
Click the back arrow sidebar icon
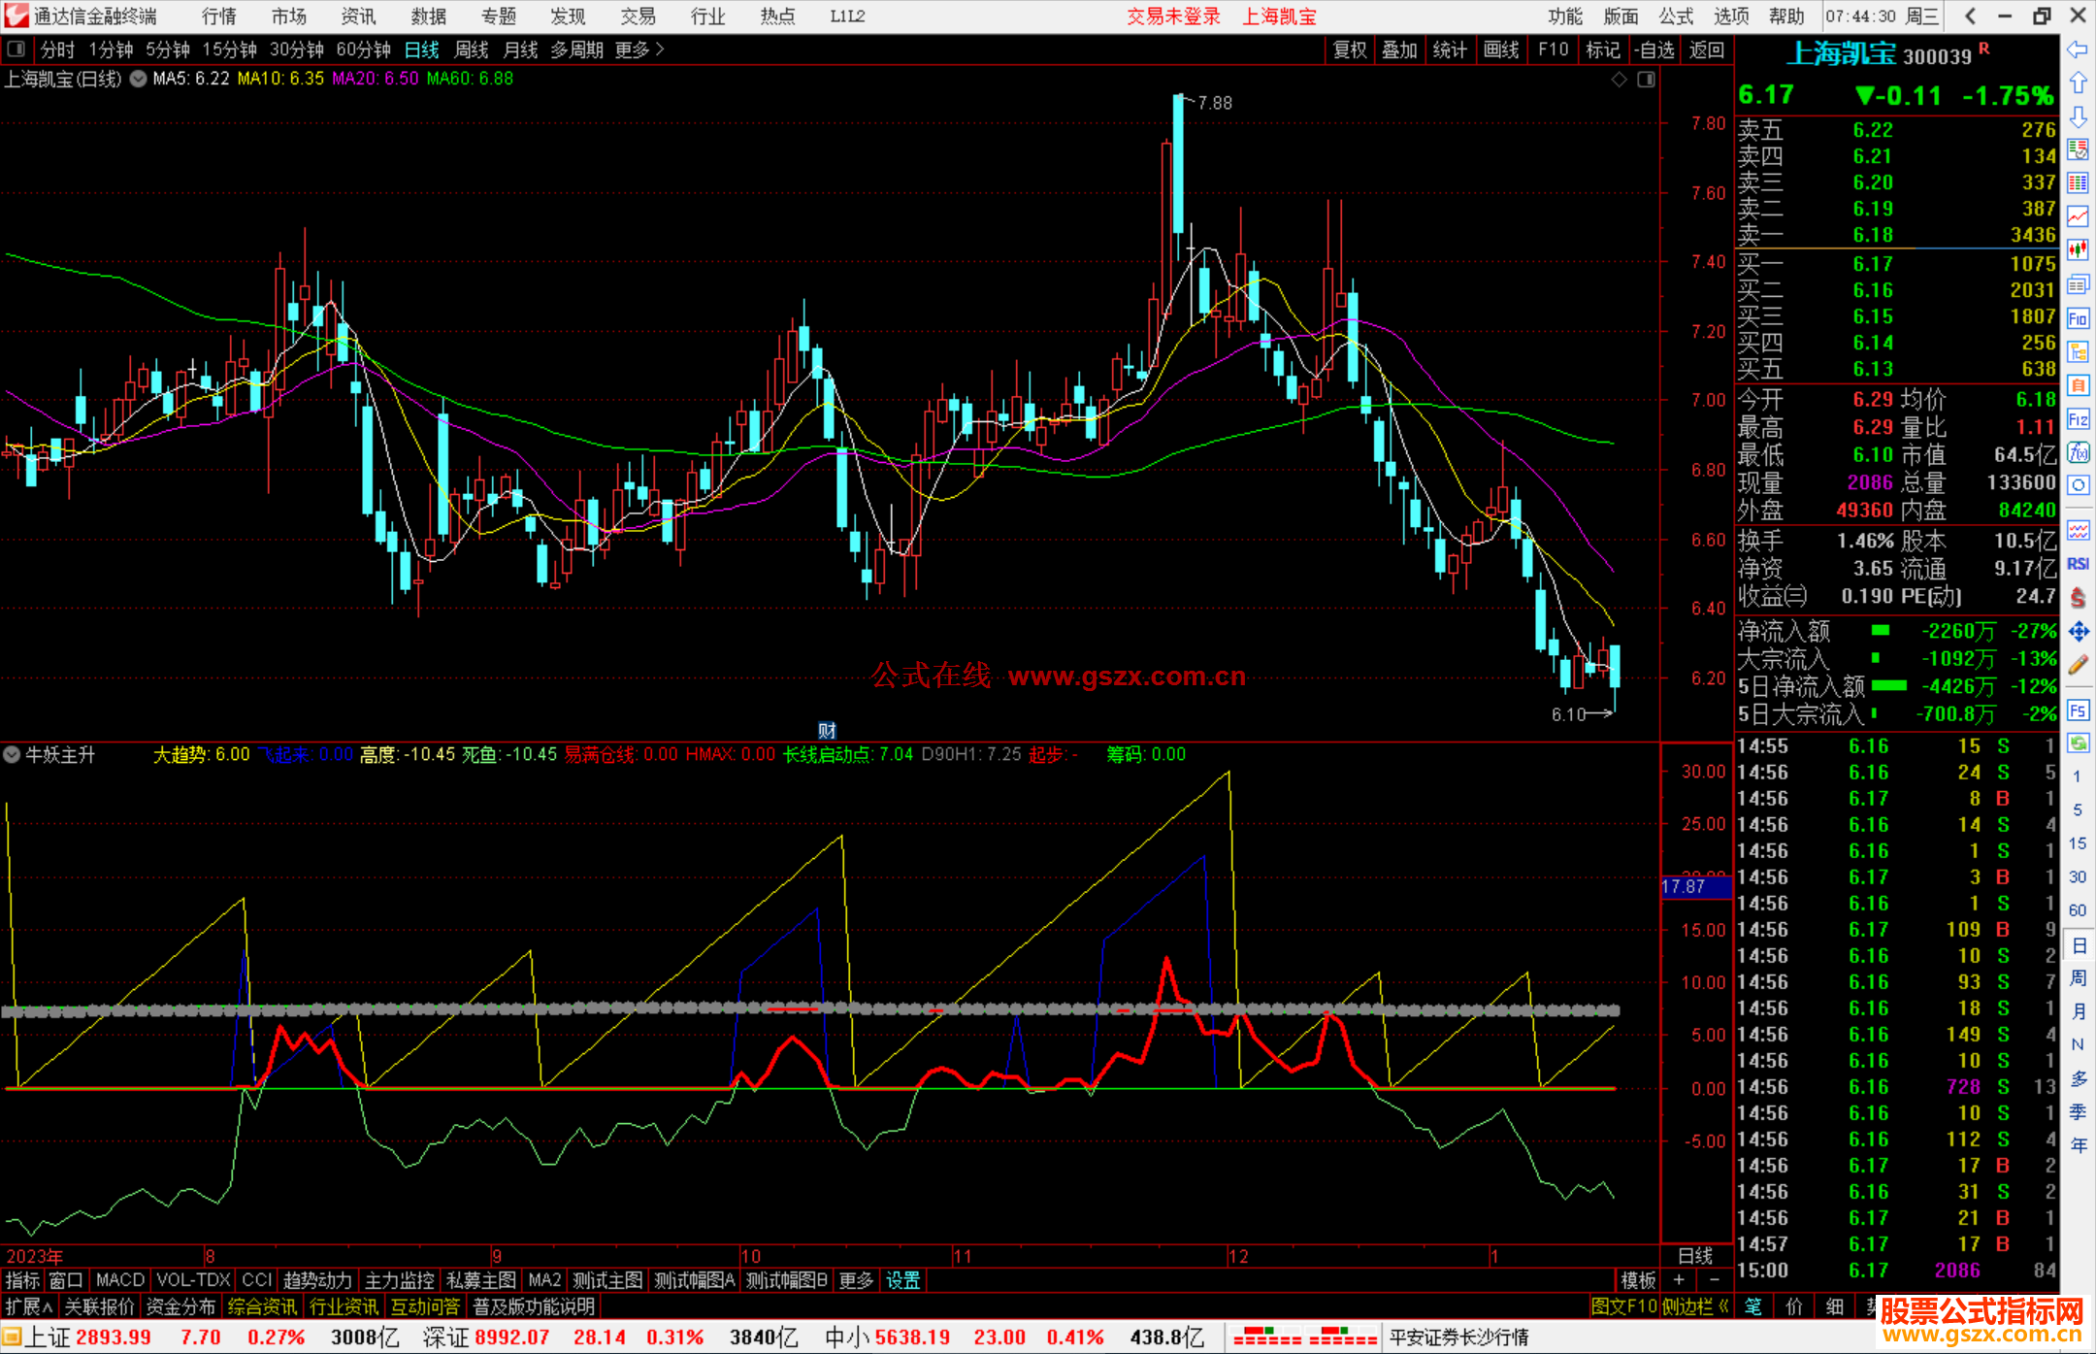click(2078, 50)
